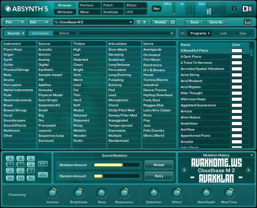Click the magnifier icon in the preset field

[56, 22]
